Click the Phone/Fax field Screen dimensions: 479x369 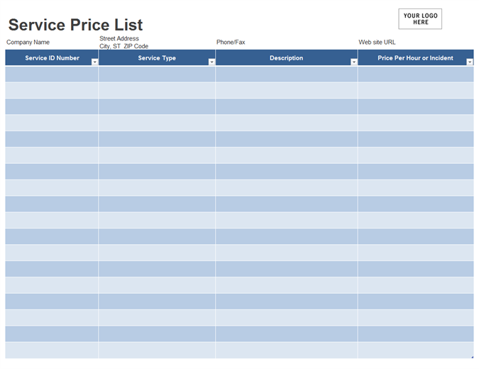click(x=231, y=43)
